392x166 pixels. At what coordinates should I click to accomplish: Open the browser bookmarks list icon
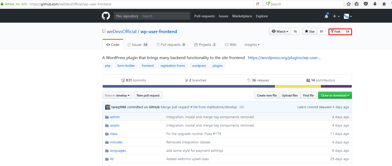click(357, 4)
